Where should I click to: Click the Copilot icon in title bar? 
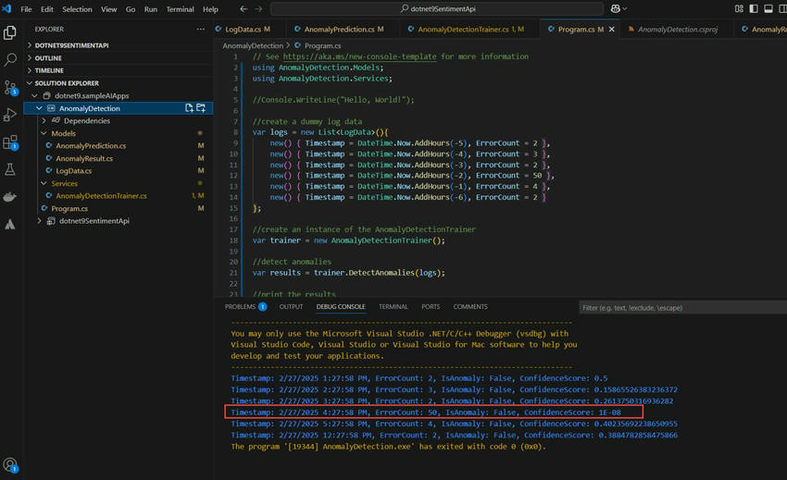coord(615,9)
